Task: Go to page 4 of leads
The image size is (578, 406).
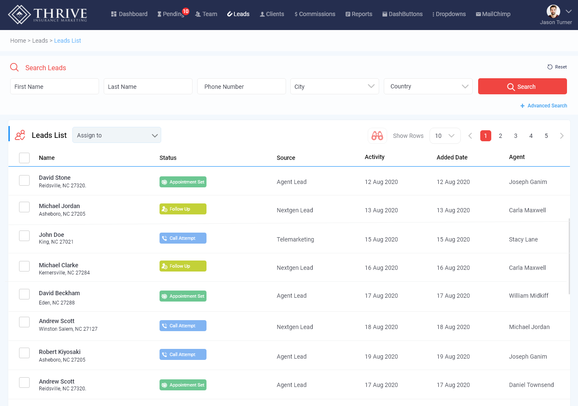Action: pyautogui.click(x=531, y=136)
